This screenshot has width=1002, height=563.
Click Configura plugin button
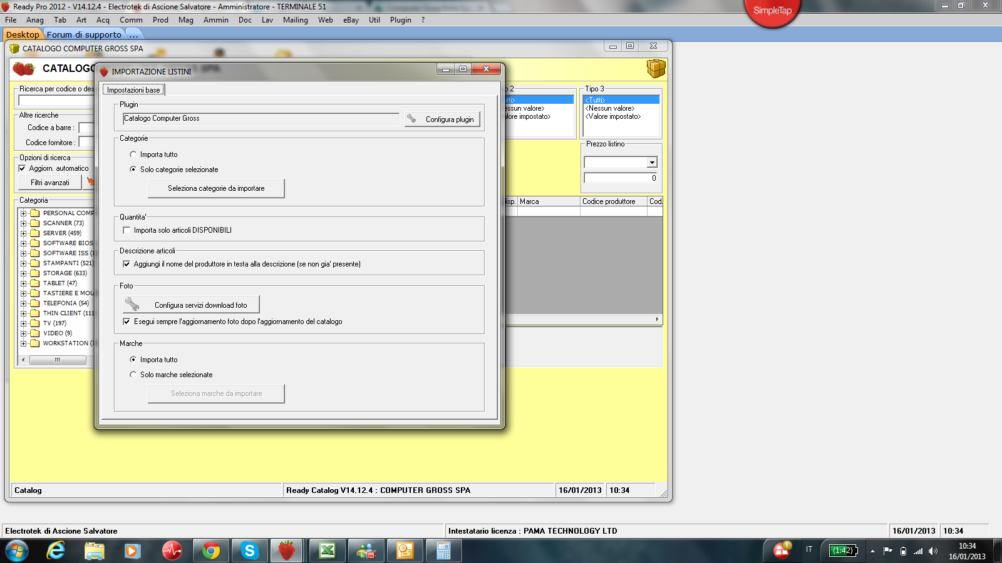coord(442,119)
